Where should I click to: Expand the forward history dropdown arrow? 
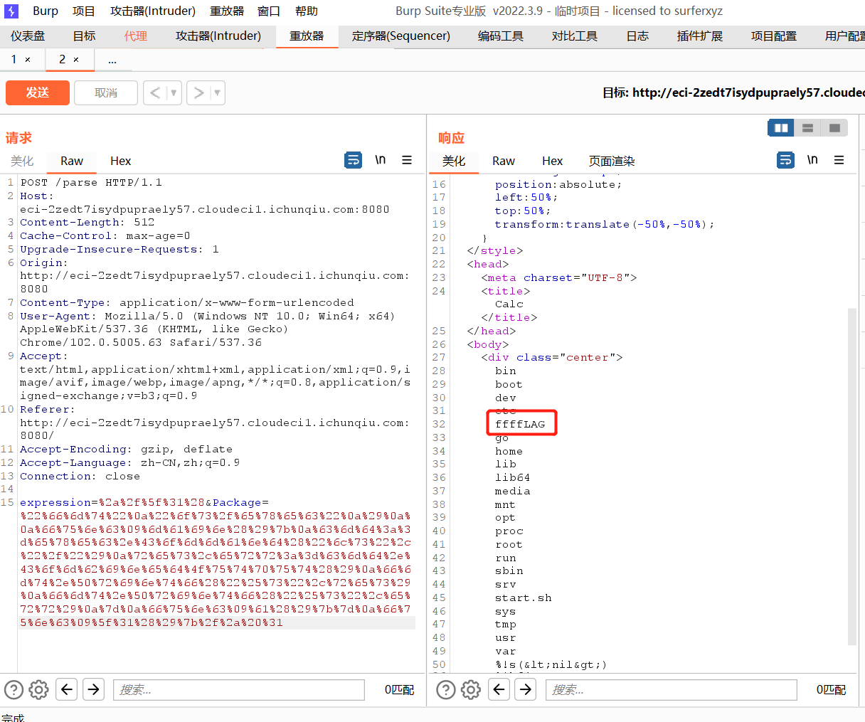pos(217,93)
